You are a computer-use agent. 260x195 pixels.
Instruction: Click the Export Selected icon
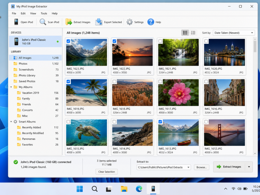pos(99,22)
